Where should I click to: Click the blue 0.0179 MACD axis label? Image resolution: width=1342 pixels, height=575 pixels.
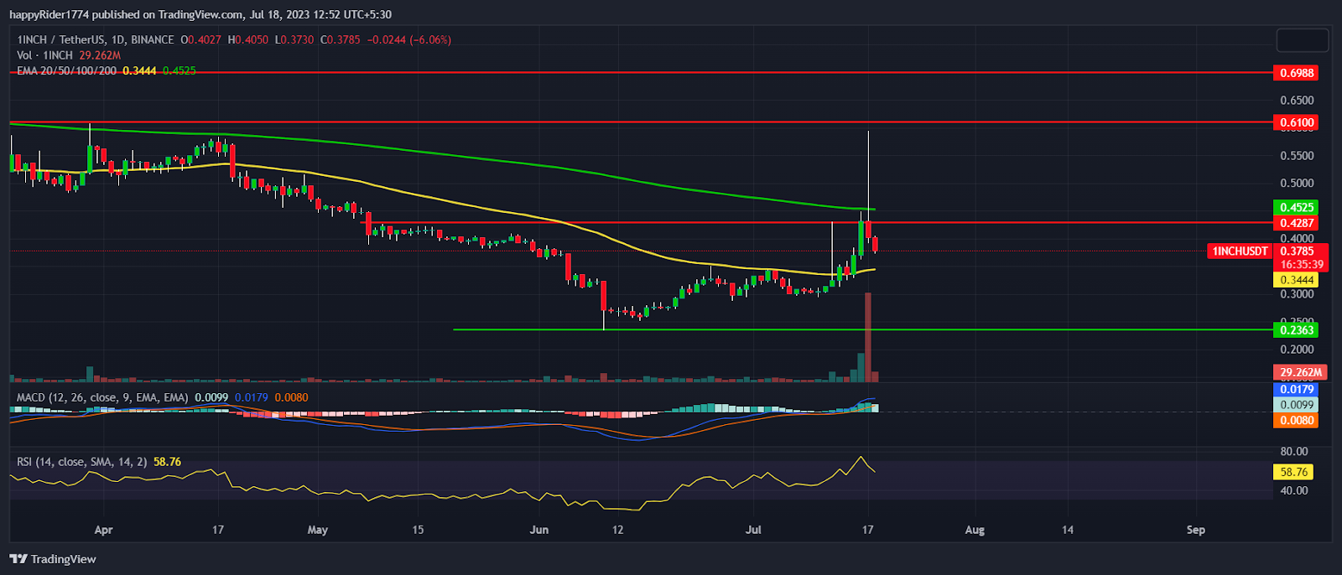(x=1297, y=389)
